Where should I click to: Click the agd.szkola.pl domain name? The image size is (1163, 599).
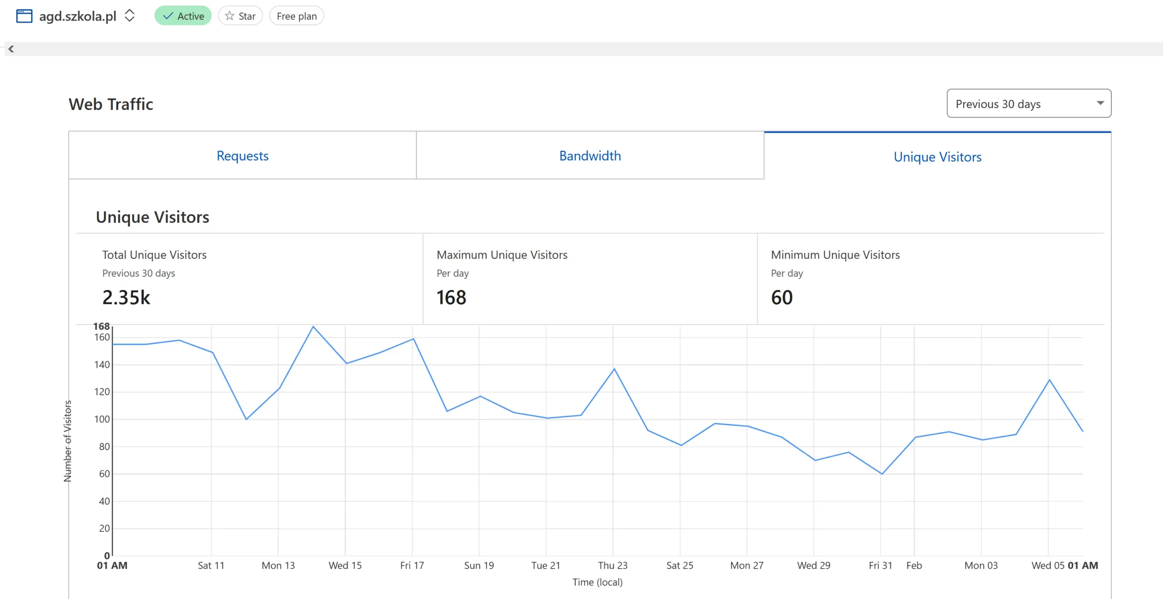[78, 16]
